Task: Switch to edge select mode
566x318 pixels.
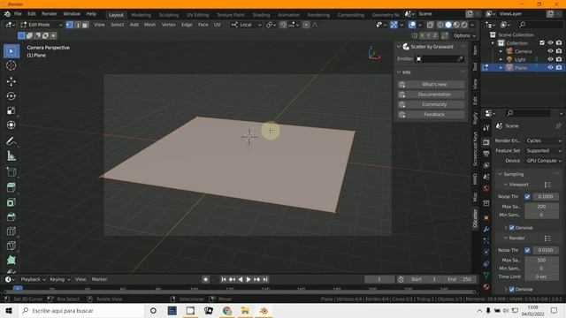Action: [x=77, y=25]
